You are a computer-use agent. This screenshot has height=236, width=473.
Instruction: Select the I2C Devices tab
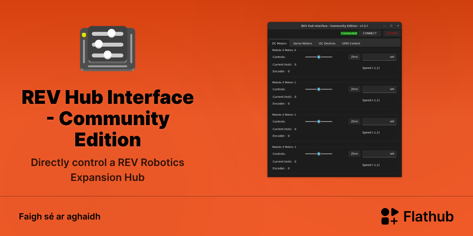click(x=327, y=43)
